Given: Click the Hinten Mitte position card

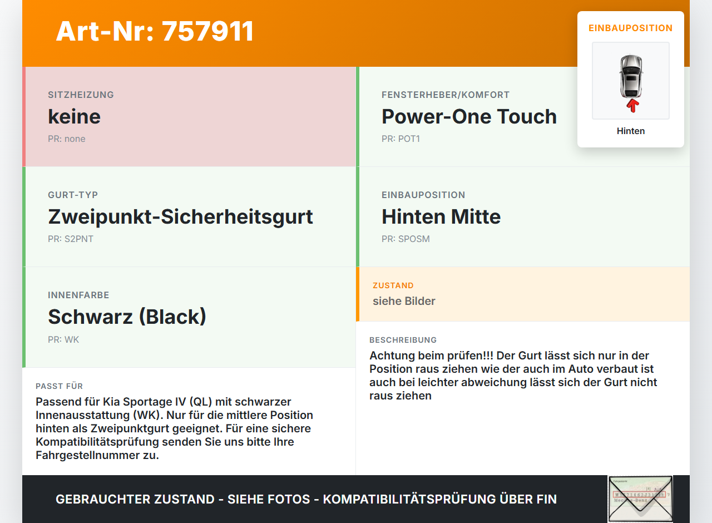Looking at the screenshot, I should pyautogui.click(x=523, y=217).
